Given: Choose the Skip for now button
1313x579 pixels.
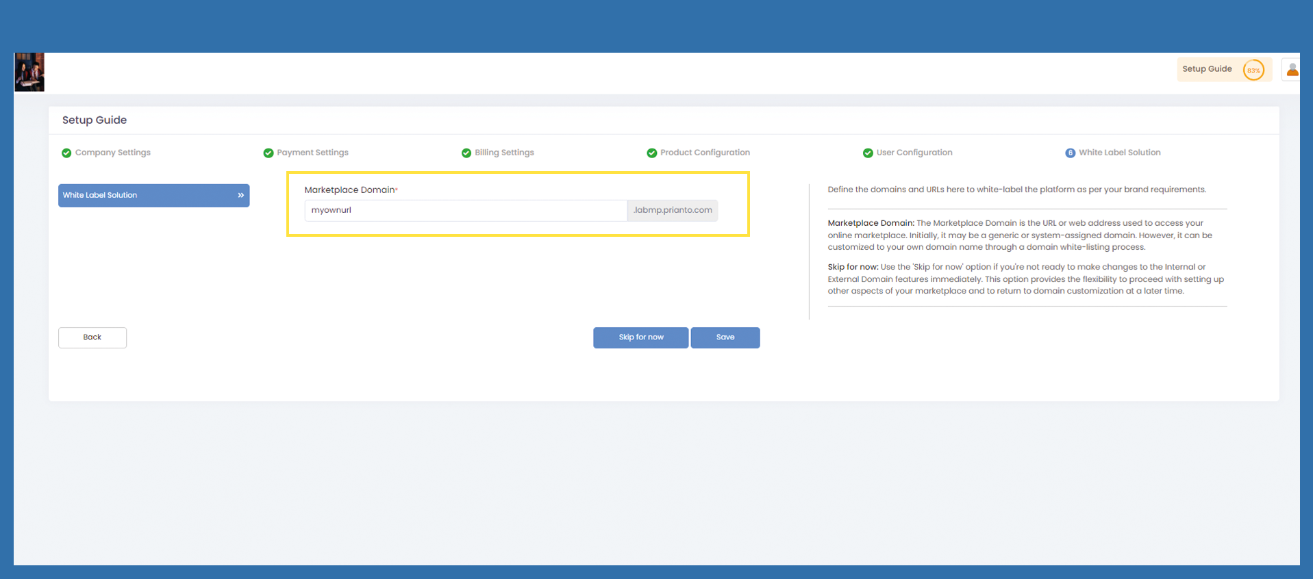Looking at the screenshot, I should [640, 337].
